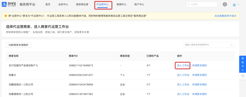Screen dimensions: 246x97
Task: Expand the account dropdown chevron
Action: [x=239, y=4]
